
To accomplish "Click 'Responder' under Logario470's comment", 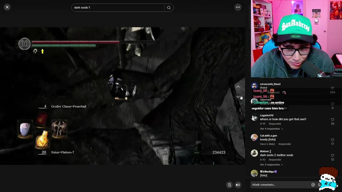I will pos(275,124).
